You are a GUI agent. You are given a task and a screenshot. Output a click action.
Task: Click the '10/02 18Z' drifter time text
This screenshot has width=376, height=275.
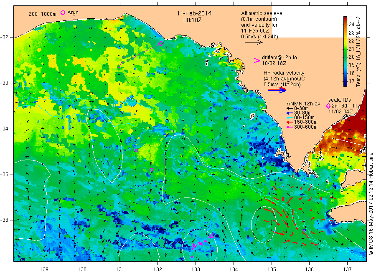tap(274, 63)
